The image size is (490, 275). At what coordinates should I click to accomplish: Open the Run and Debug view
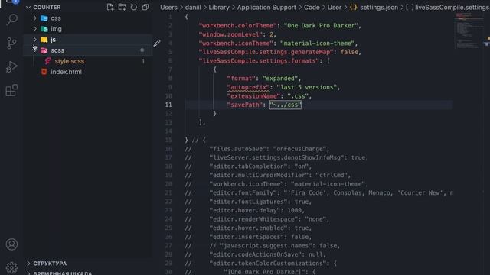coord(12,66)
